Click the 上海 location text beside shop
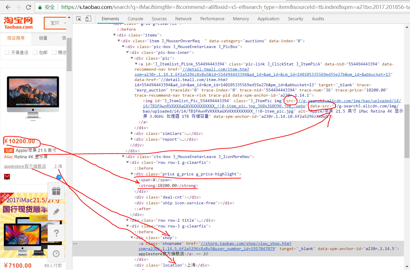Viewport: 410px width, 270px height. [58, 166]
